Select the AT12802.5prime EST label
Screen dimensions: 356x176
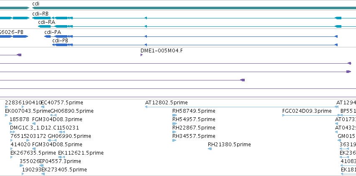(x=166, y=103)
